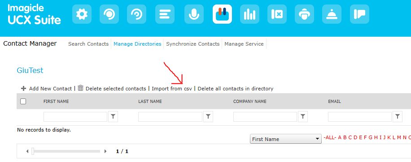Sort by LAST NAME column header
411x162 pixels.
[x=150, y=102]
